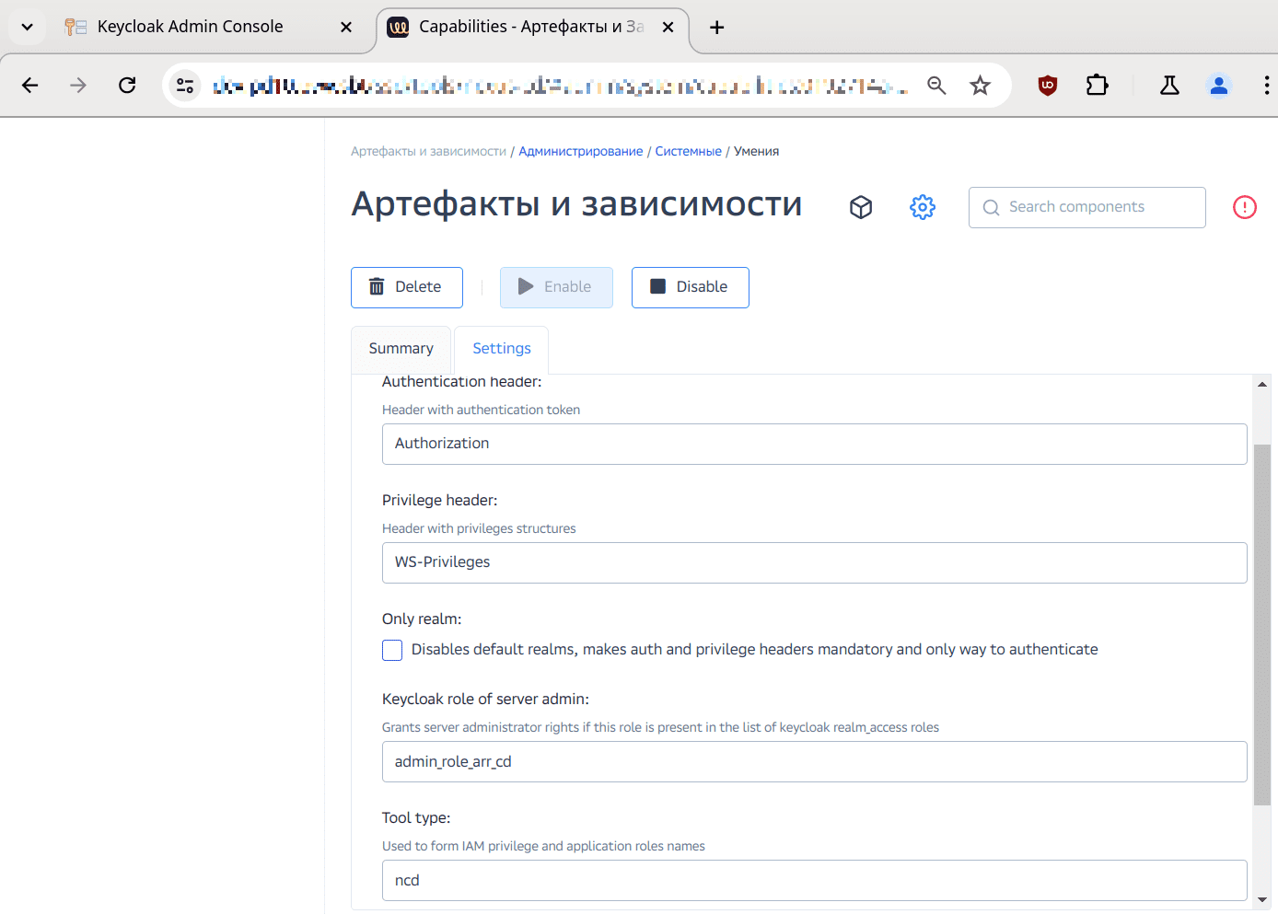Viewport: 1278px width, 914px height.
Task: Switch to the Summary tab
Action: coord(401,349)
